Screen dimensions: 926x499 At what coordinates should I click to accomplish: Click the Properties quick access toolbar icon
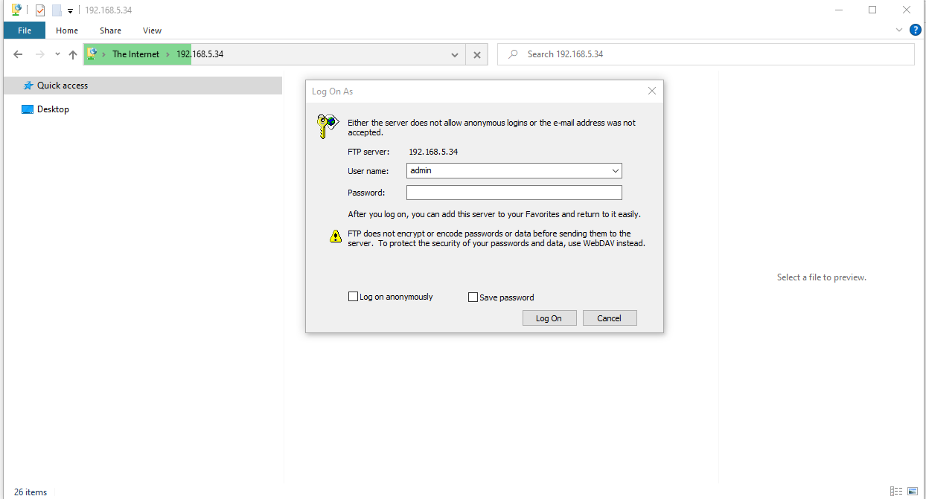(40, 10)
